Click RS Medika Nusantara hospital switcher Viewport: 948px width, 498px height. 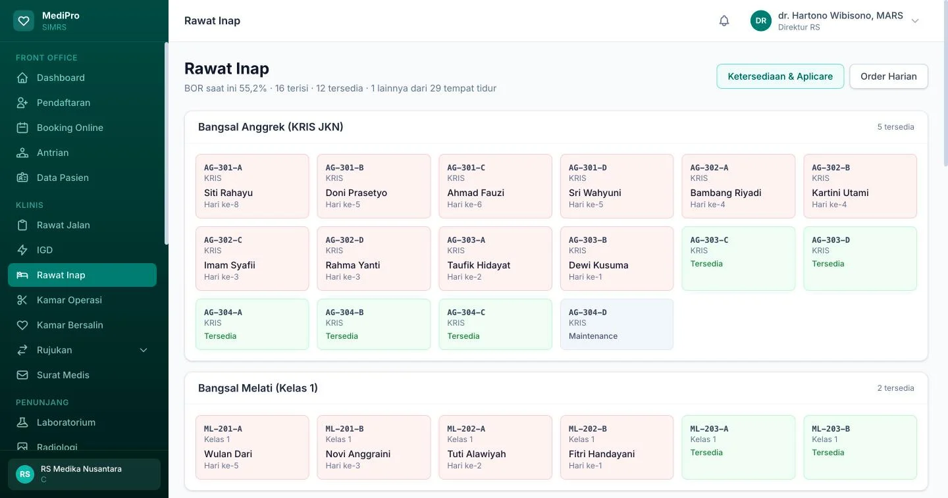point(84,474)
